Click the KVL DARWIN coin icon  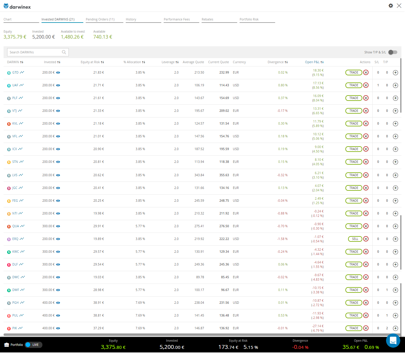point(9,124)
